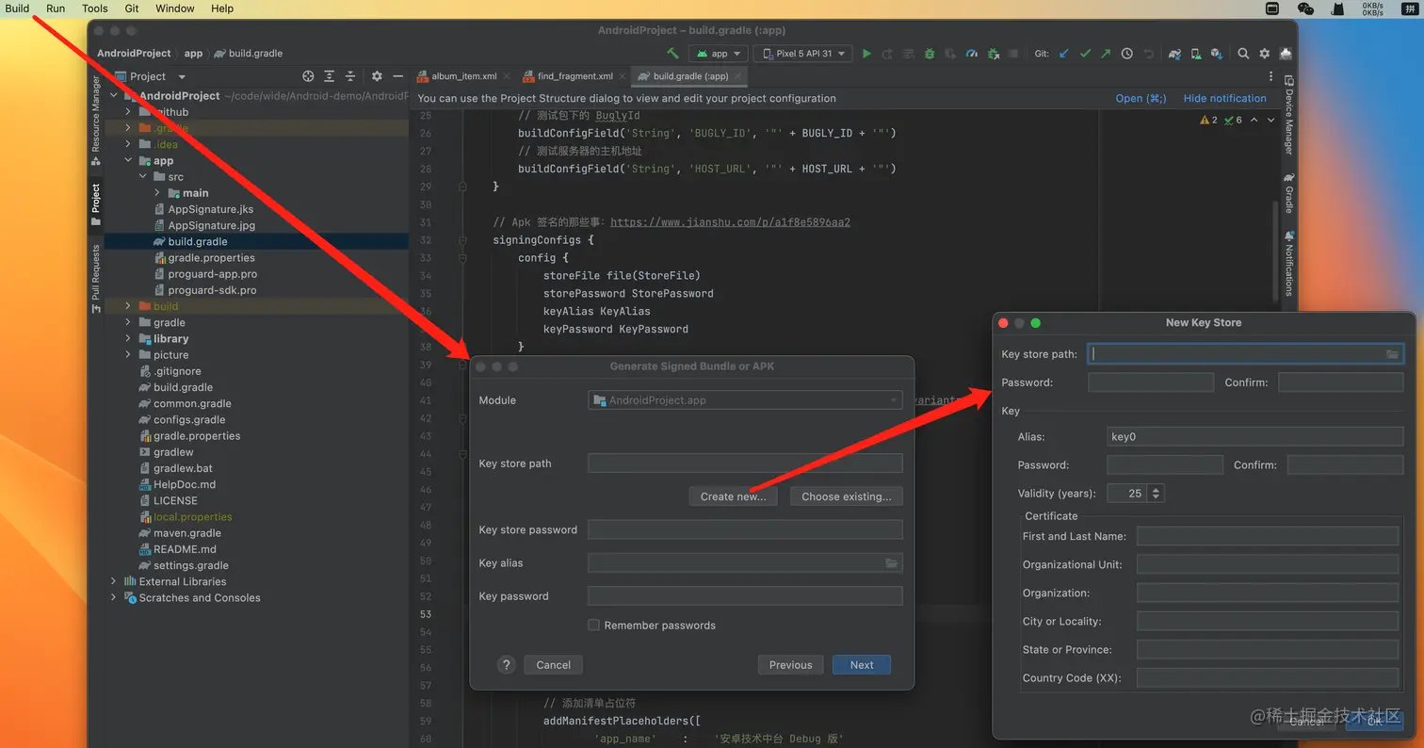Select proguard-app.pro in project tree
Image resolution: width=1424 pixels, height=748 pixels.
pos(212,274)
